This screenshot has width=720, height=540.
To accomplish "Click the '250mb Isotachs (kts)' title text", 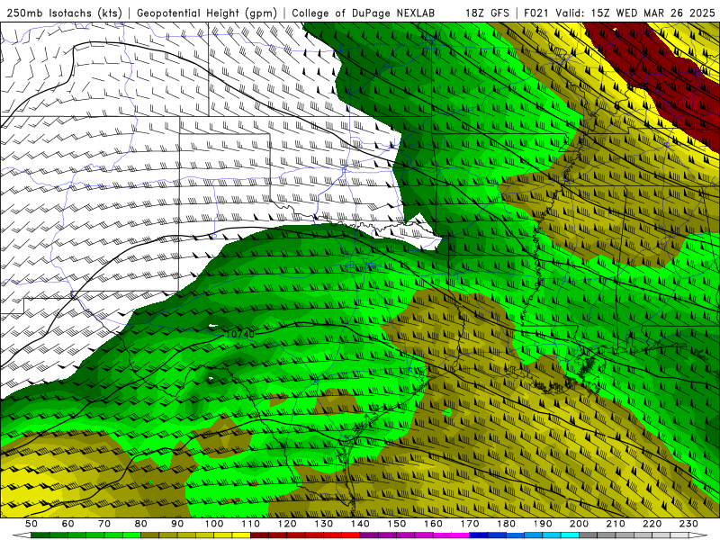I will [64, 13].
